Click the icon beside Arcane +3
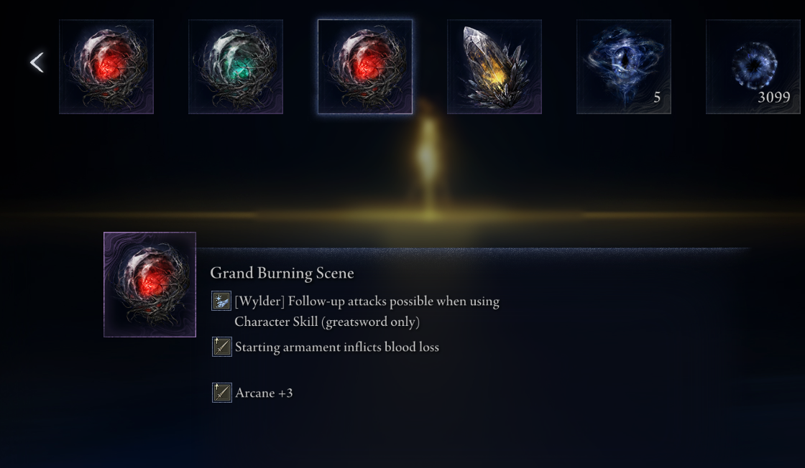The image size is (805, 468). [222, 393]
